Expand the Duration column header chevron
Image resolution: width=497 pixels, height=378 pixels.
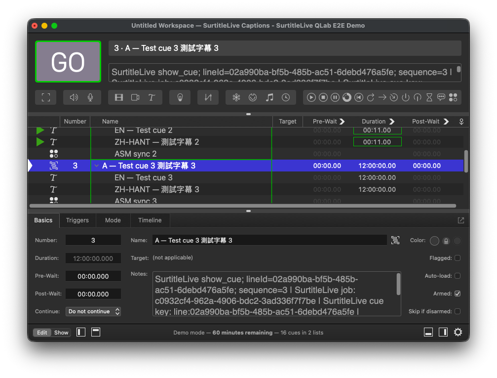click(392, 122)
